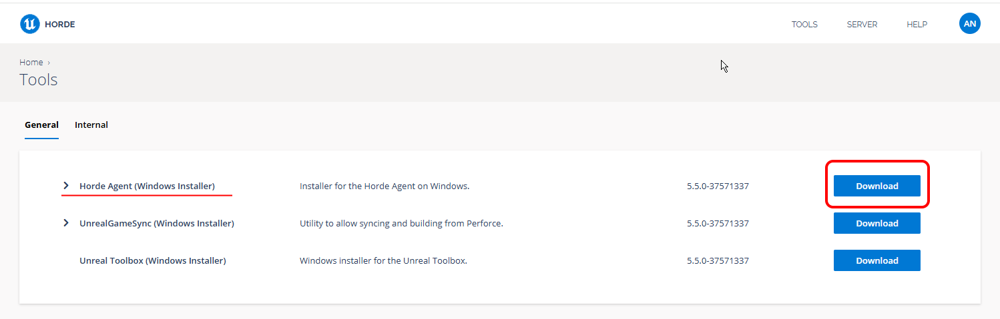This screenshot has width=1000, height=319.
Task: Go to Home breadcrumb link
Action: [x=31, y=62]
